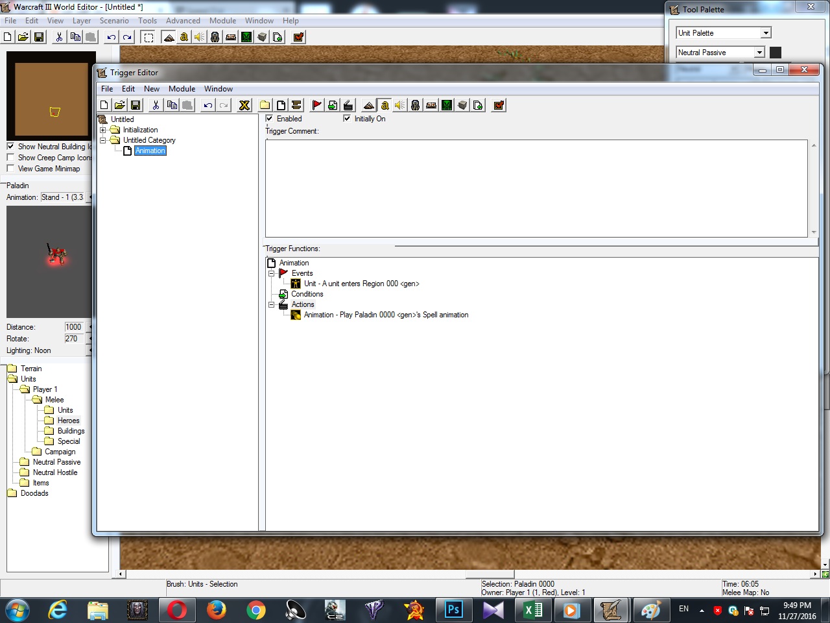Enable Show Creep Camp Icons
830x623 pixels.
(10, 158)
